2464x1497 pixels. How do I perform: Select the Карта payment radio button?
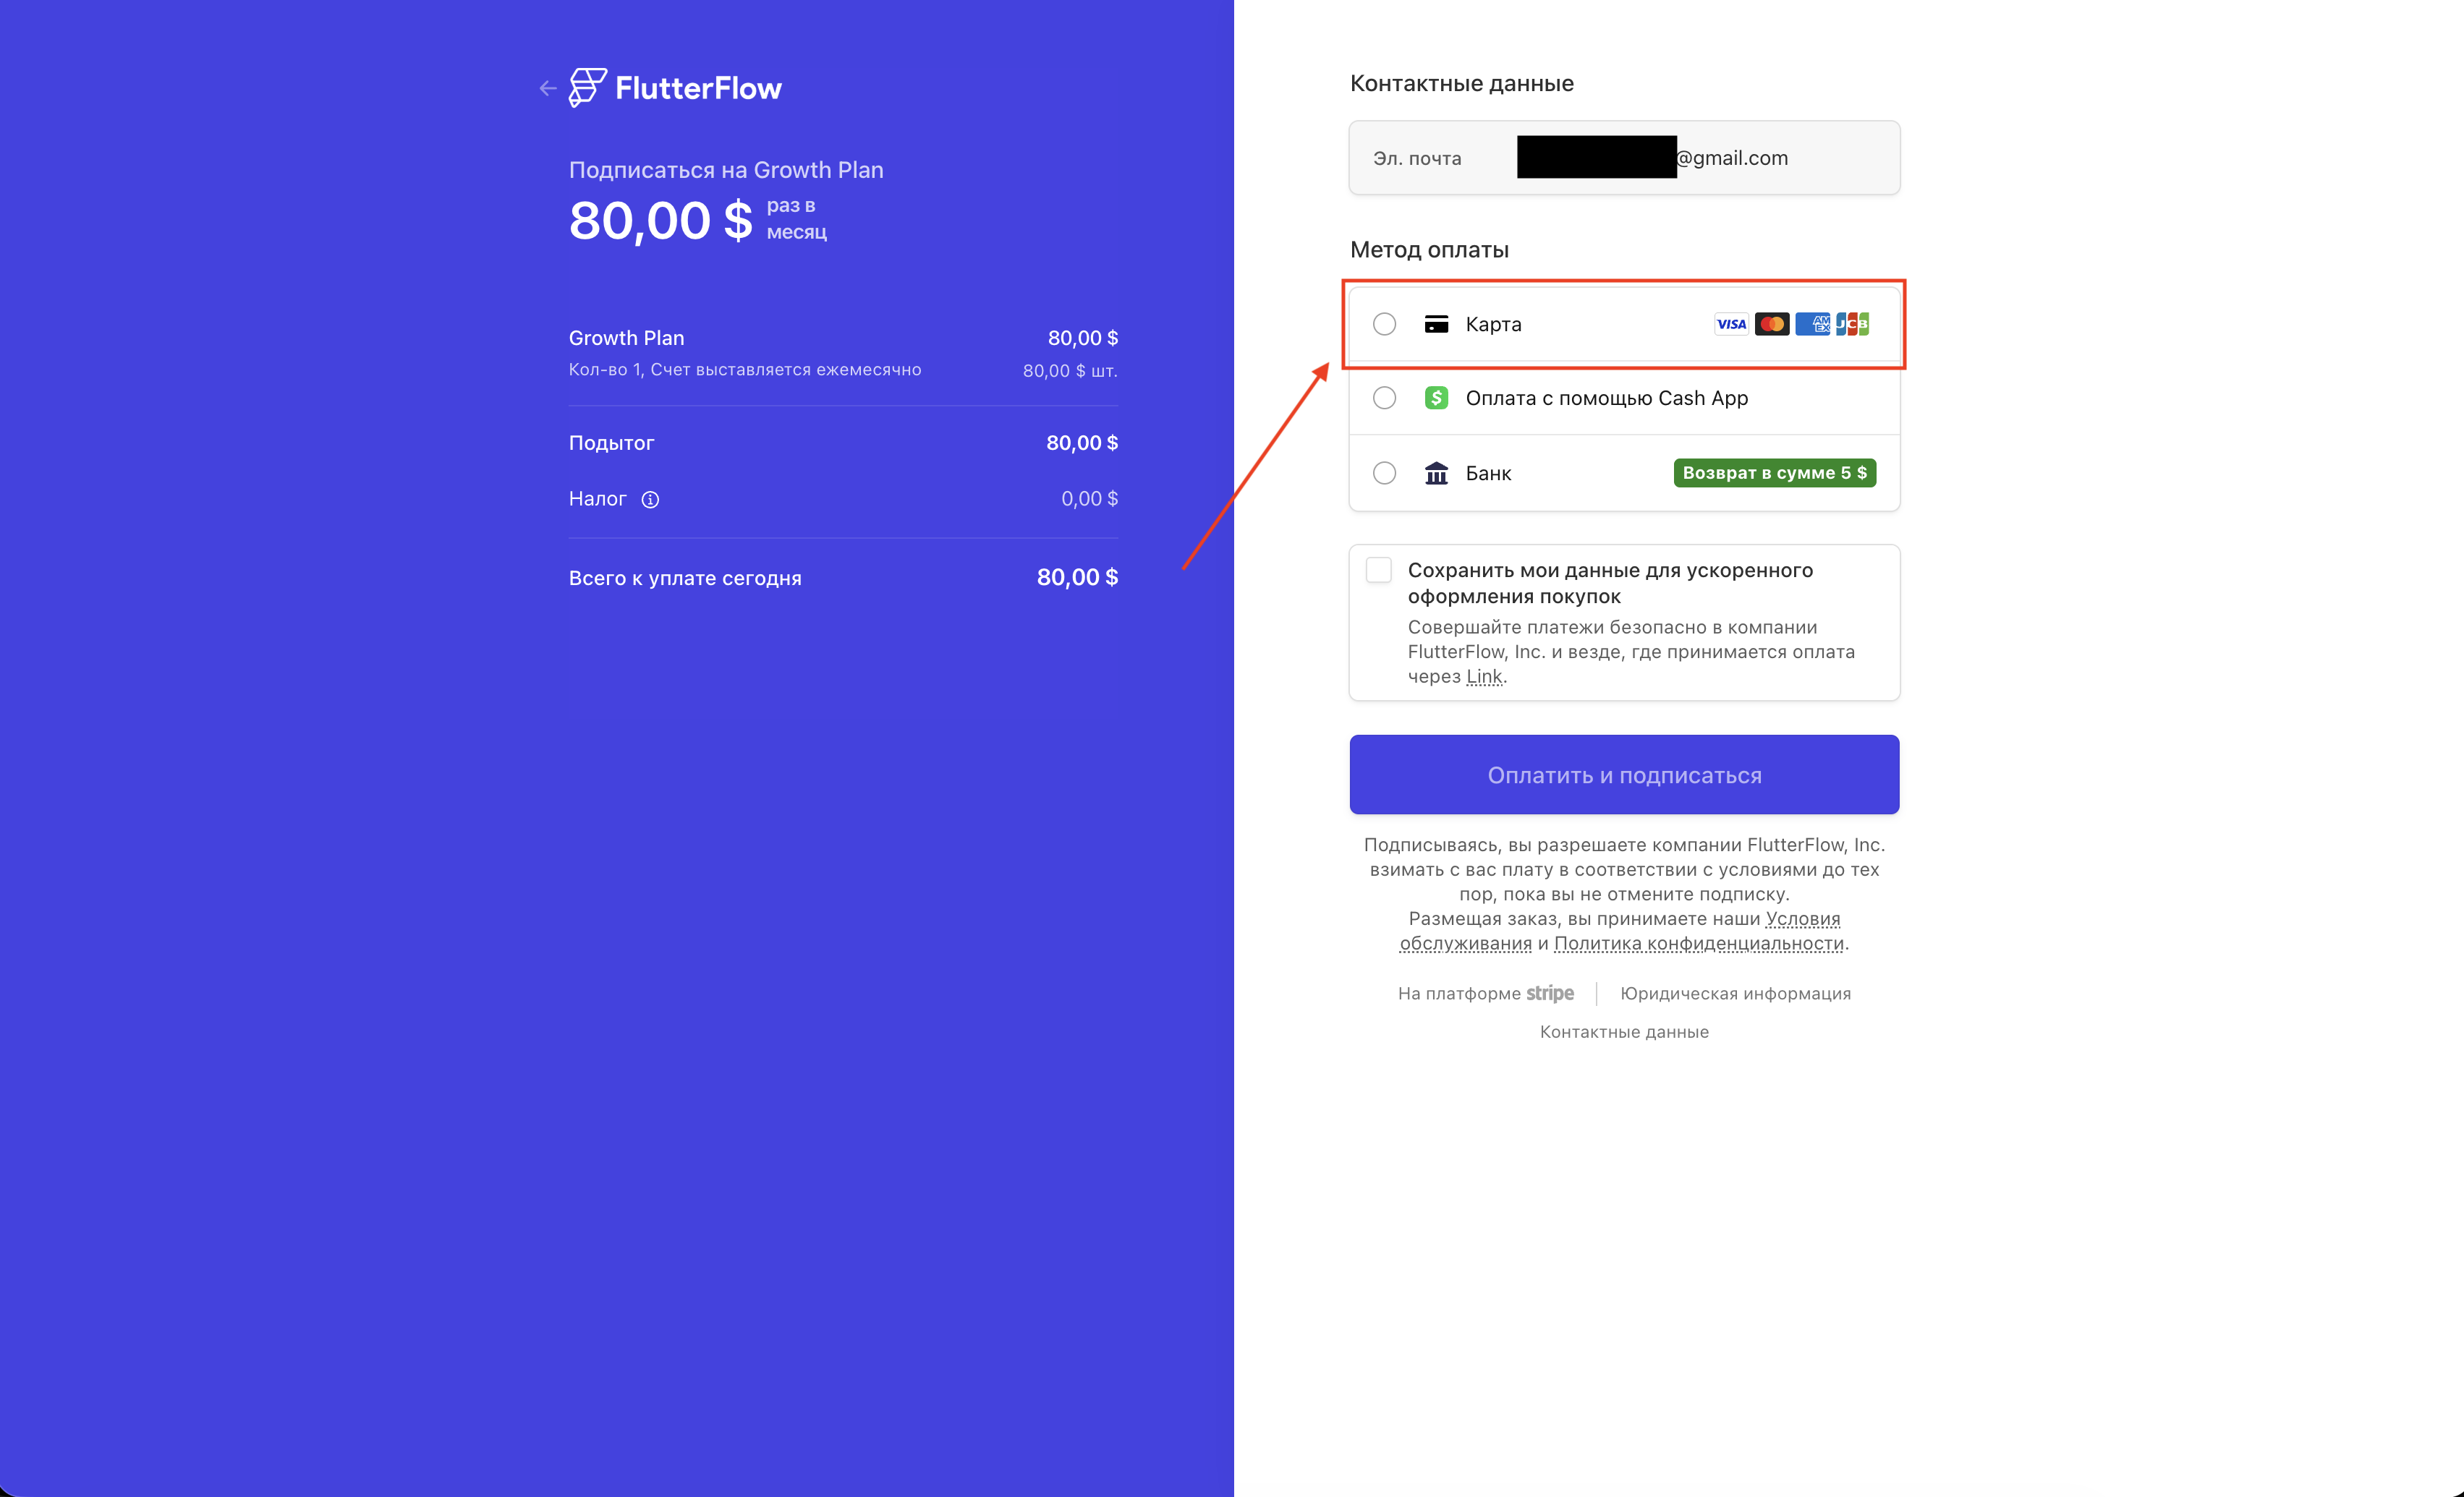coord(1384,324)
